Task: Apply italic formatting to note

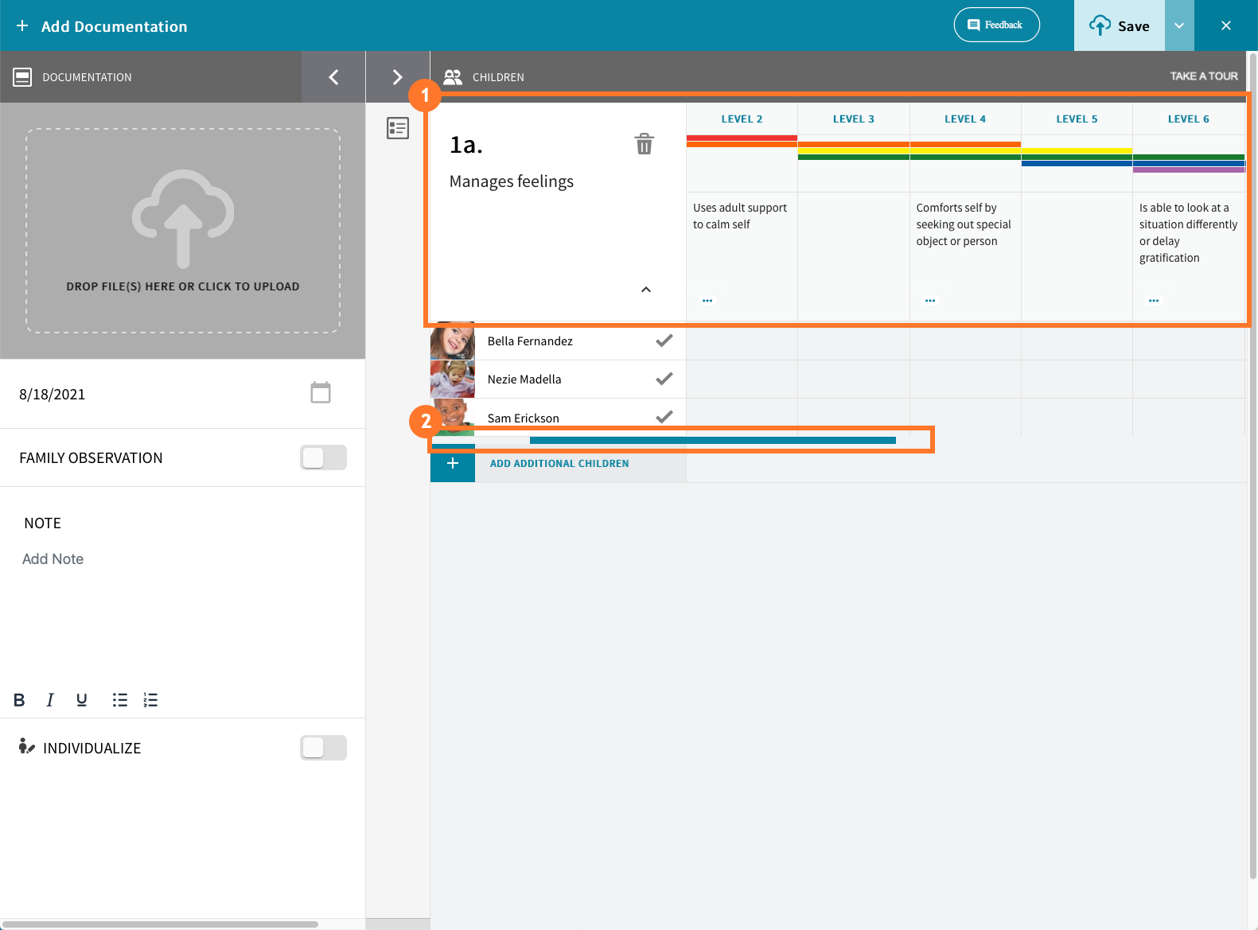Action: [x=50, y=700]
